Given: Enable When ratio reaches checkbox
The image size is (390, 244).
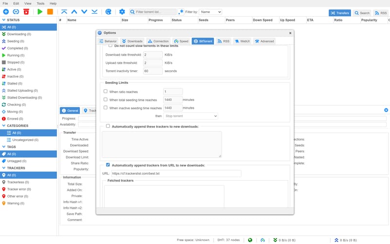Looking at the screenshot, I should point(105,91).
